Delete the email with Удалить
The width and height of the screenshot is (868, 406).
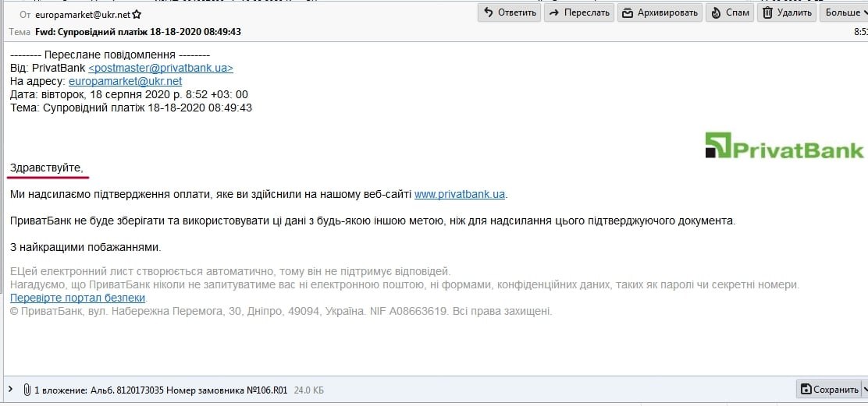coord(787,12)
